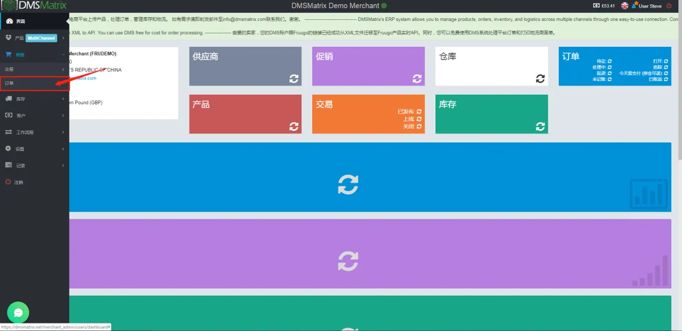Refresh the 待定 count in 订单 card
682x331 pixels.
pos(610,61)
